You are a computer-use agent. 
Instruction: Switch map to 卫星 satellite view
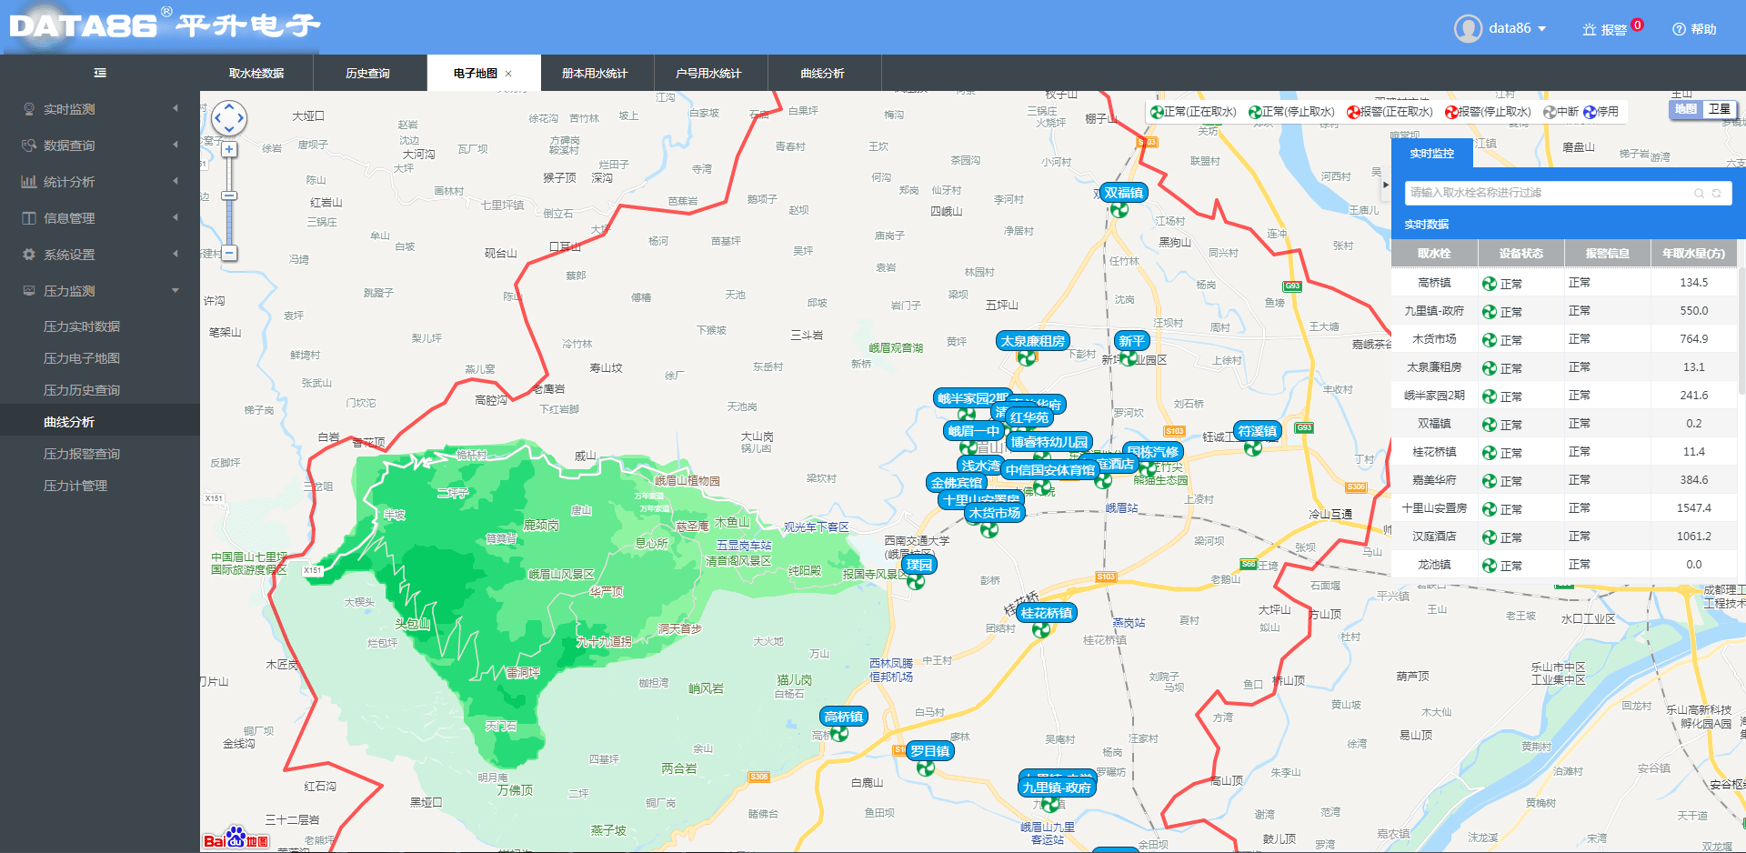point(1719,109)
